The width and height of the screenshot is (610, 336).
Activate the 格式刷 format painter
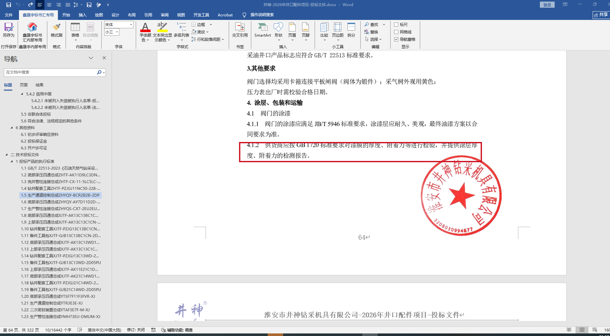pos(56,30)
